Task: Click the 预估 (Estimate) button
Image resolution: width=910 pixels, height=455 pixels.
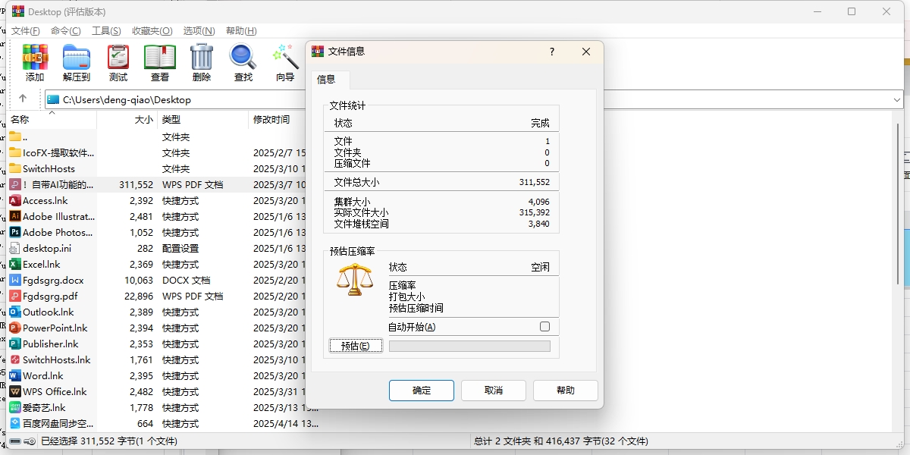Action: tap(355, 345)
